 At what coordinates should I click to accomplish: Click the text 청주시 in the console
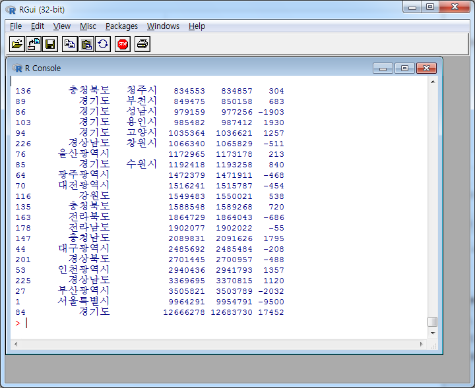[x=141, y=90]
